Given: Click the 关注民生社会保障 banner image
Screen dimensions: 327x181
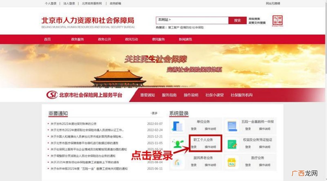Looking at the screenshot, I should [x=163, y=66].
